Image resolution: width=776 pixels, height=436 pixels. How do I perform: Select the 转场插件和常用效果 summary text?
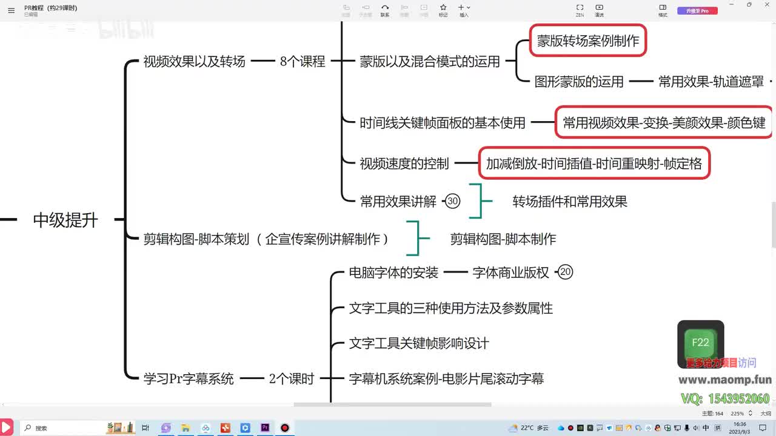pos(570,202)
